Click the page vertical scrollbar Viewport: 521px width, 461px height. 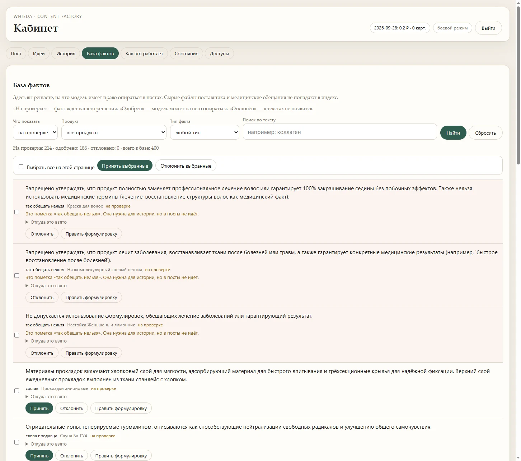[x=518, y=86]
